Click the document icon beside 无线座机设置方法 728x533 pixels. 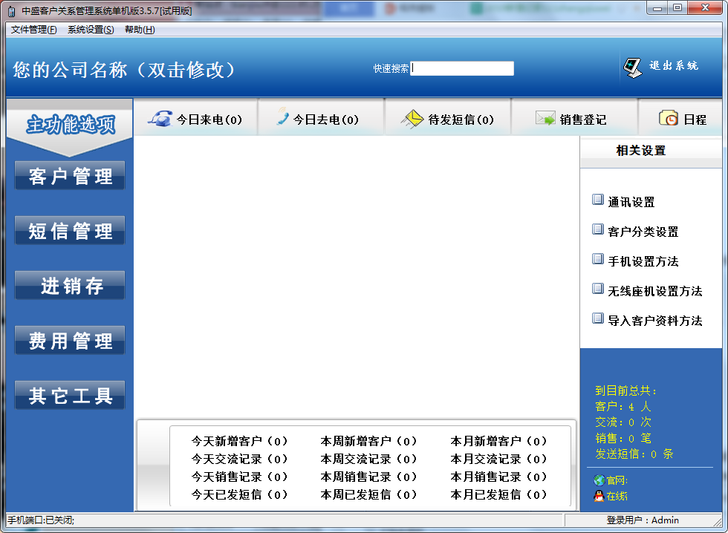(x=597, y=289)
